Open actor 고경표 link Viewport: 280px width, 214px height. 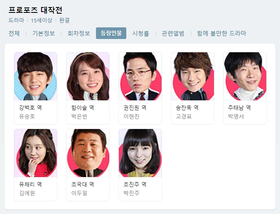click(184, 117)
